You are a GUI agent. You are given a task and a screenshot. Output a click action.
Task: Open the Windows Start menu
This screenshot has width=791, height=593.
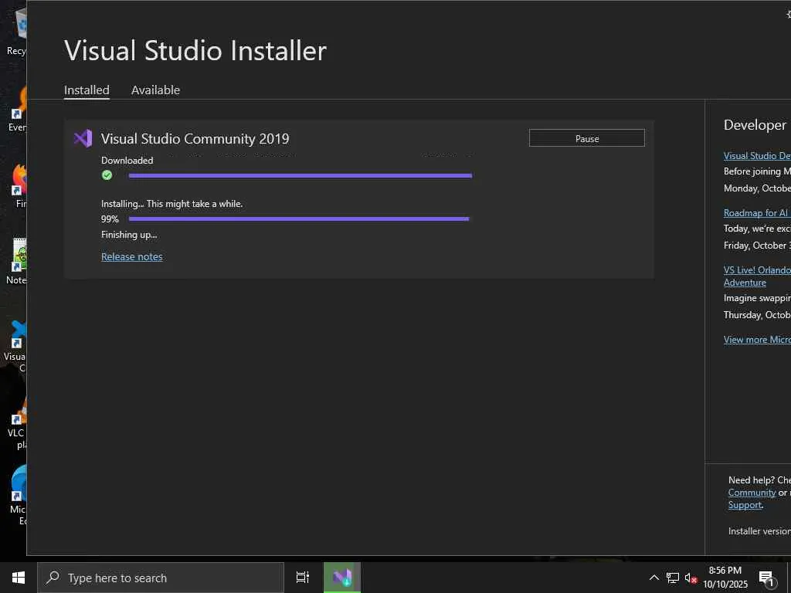19,578
